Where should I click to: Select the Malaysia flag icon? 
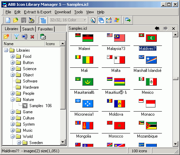click(120, 38)
